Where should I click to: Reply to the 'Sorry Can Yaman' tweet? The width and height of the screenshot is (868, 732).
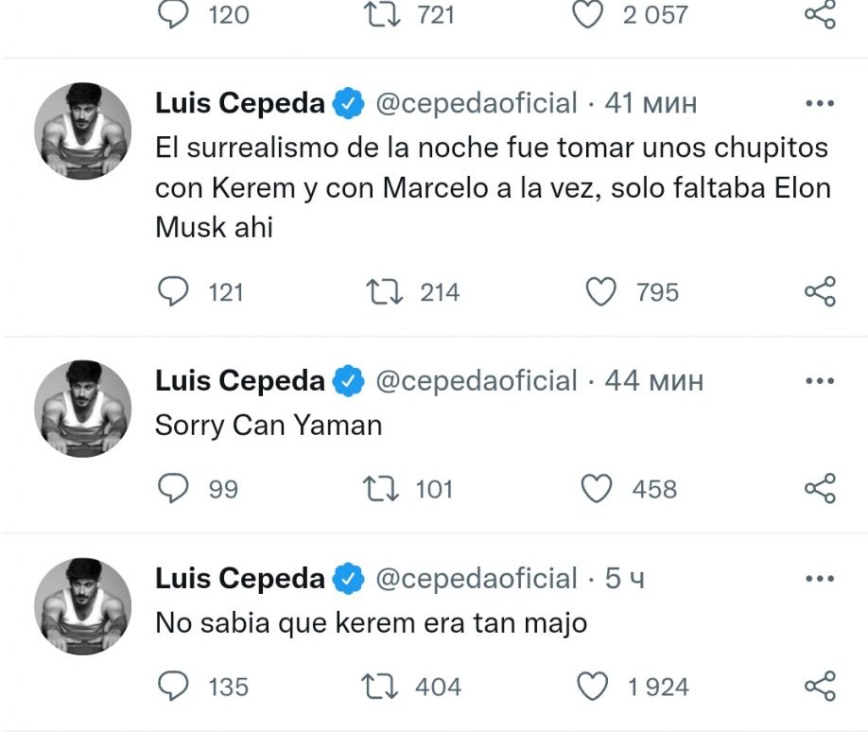pos(172,488)
